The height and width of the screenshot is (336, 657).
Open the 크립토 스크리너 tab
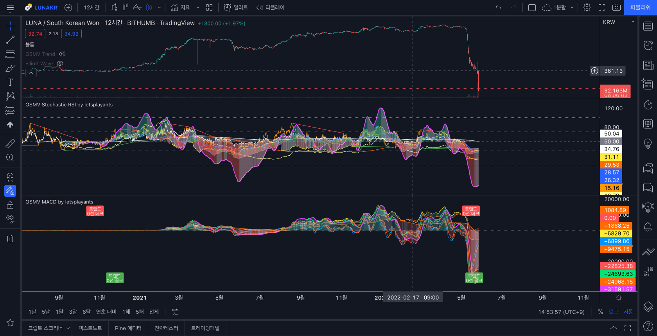point(45,328)
